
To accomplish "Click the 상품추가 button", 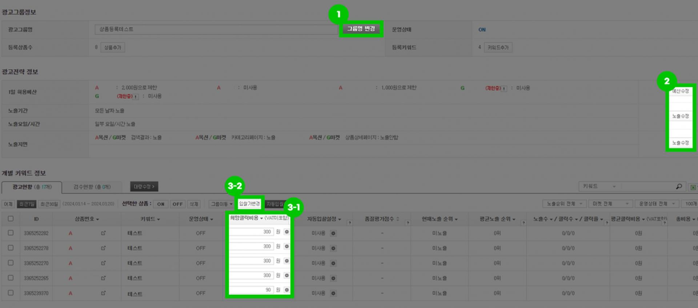I will coord(113,47).
